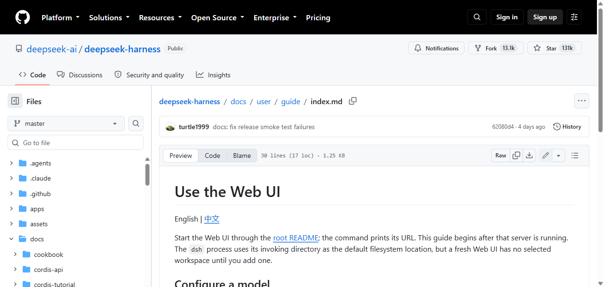Viewport: 604px width, 287px height.
Task: Edit this file pencil icon
Action: pos(545,156)
